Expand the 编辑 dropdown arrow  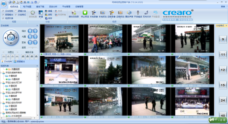[x=53, y=11]
